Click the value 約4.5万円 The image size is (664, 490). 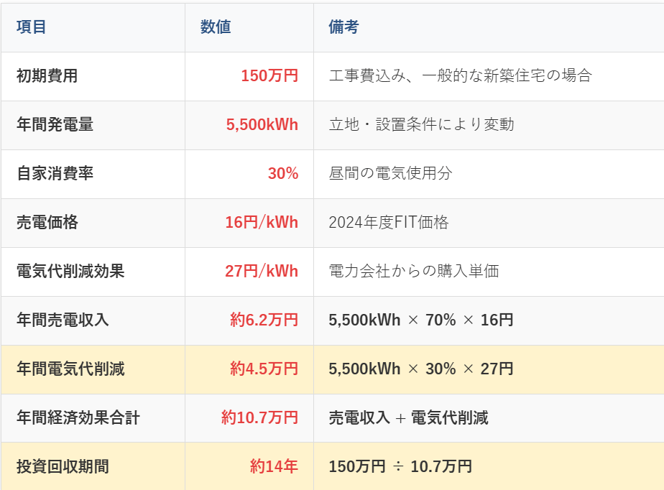(264, 369)
